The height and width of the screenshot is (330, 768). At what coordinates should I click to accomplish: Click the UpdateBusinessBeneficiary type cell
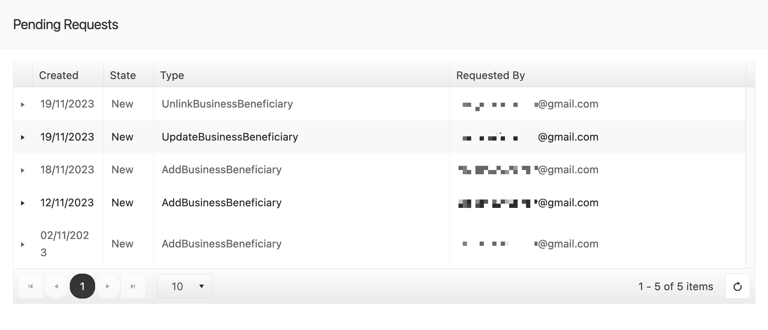tap(230, 137)
